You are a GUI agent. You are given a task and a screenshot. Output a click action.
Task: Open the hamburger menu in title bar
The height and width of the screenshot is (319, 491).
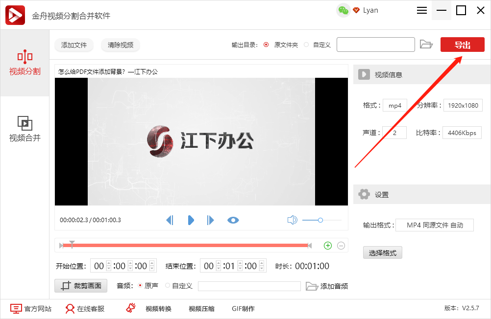point(422,10)
